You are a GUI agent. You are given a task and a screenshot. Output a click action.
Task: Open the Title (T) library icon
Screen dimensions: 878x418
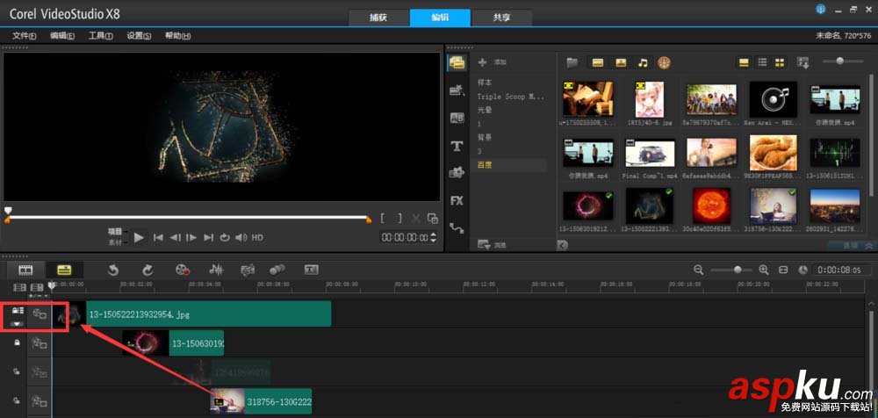point(457,147)
